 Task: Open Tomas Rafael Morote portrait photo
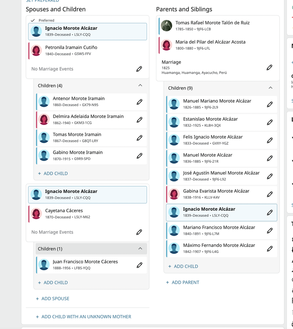(166, 25)
